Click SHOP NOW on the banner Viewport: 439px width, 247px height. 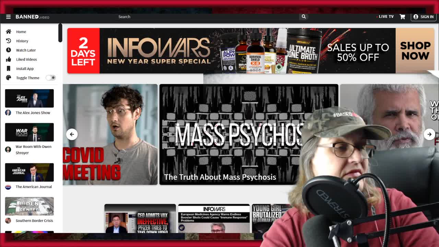tap(415, 51)
